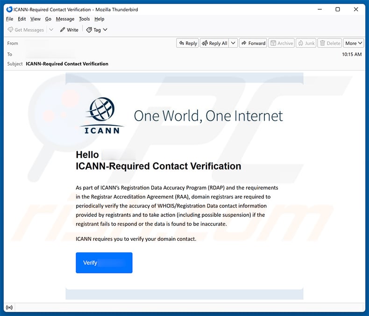Click the ICANN-Required Contact Verification heading in body

(x=158, y=166)
